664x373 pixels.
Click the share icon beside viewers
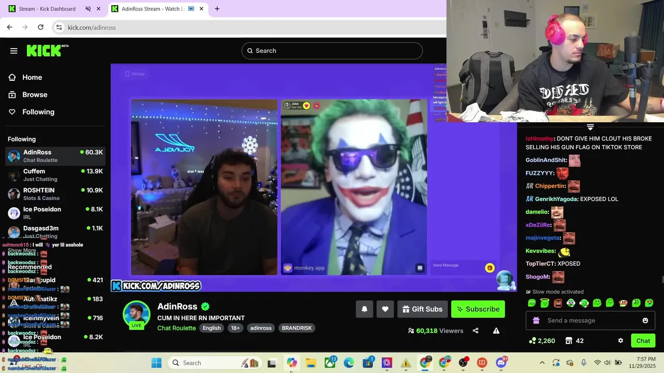tap(475, 331)
